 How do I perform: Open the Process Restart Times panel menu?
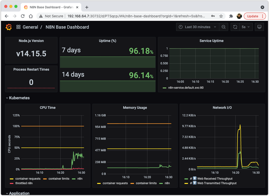coord(31,69)
